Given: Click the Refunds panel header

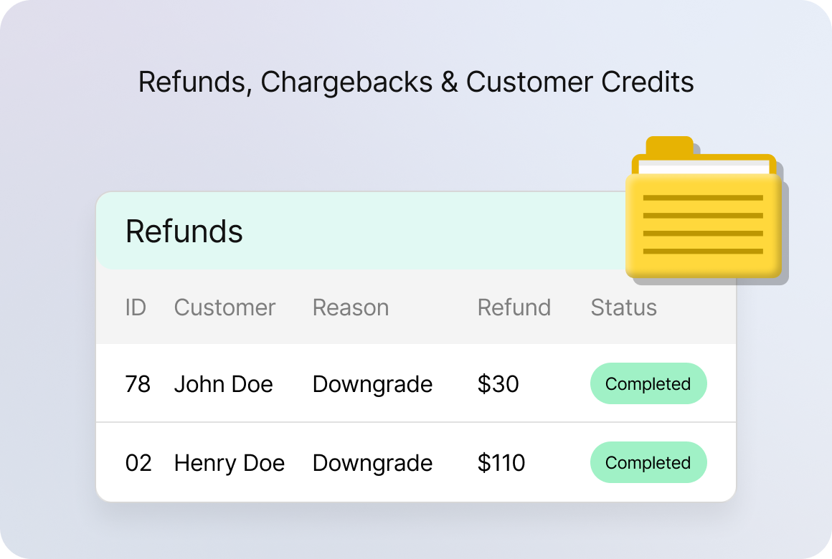Looking at the screenshot, I should pos(185,231).
